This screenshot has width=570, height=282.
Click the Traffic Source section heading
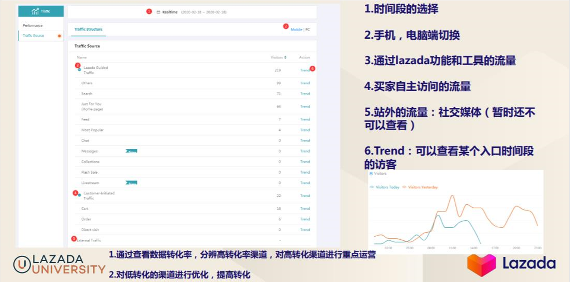87,46
